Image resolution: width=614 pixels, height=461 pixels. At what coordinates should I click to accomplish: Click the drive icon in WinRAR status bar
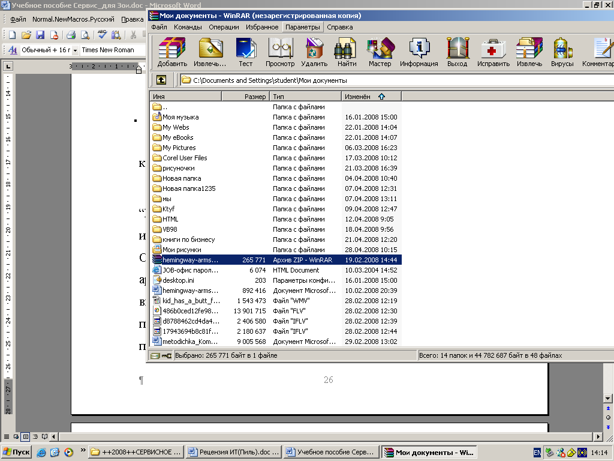[x=155, y=355]
